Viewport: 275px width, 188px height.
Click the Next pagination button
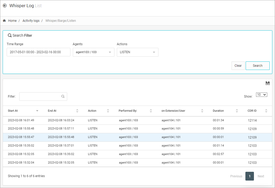pyautogui.click(x=261, y=176)
